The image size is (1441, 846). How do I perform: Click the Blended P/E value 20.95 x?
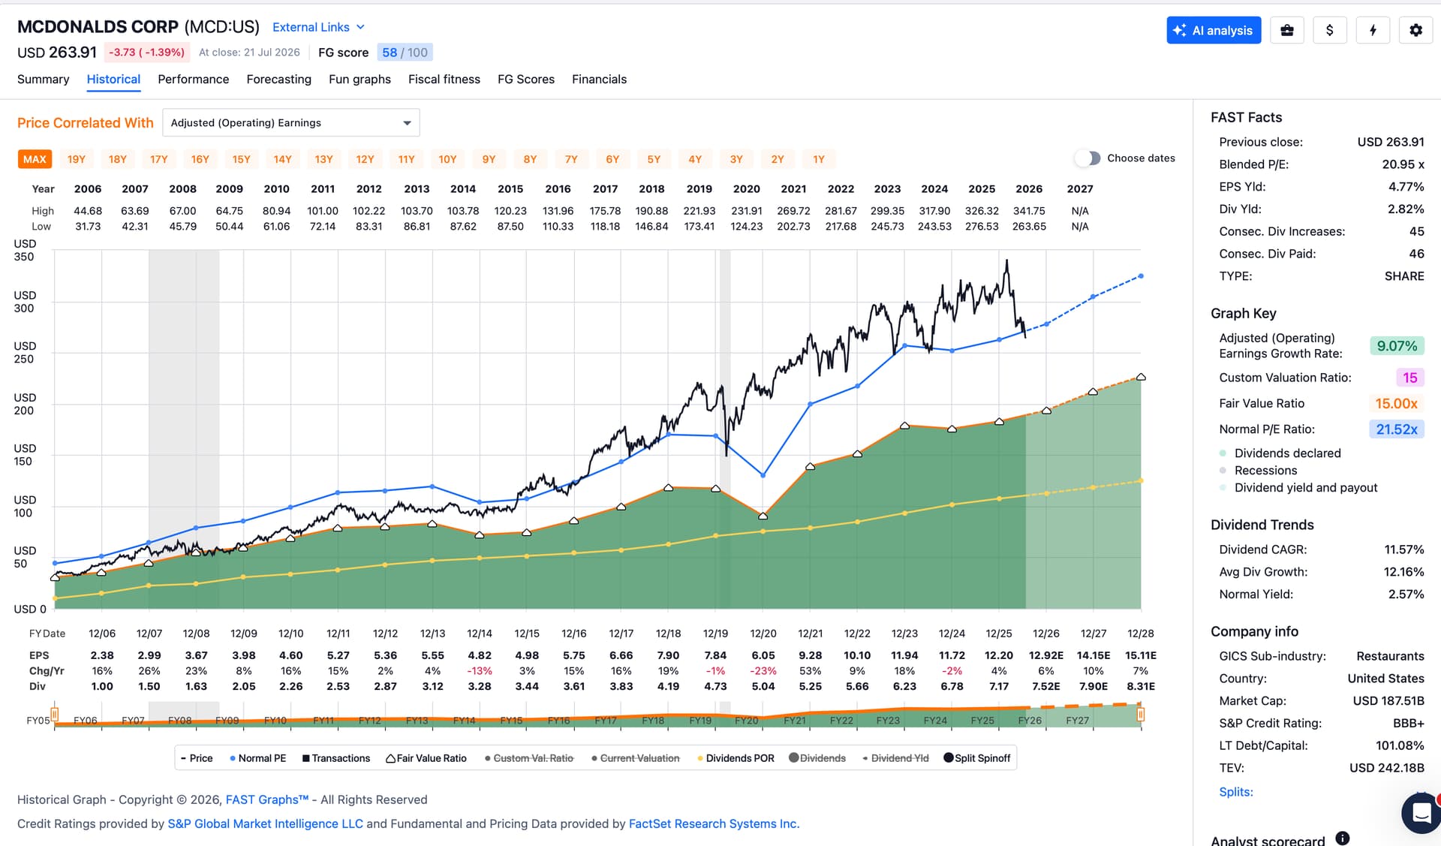coord(1403,164)
